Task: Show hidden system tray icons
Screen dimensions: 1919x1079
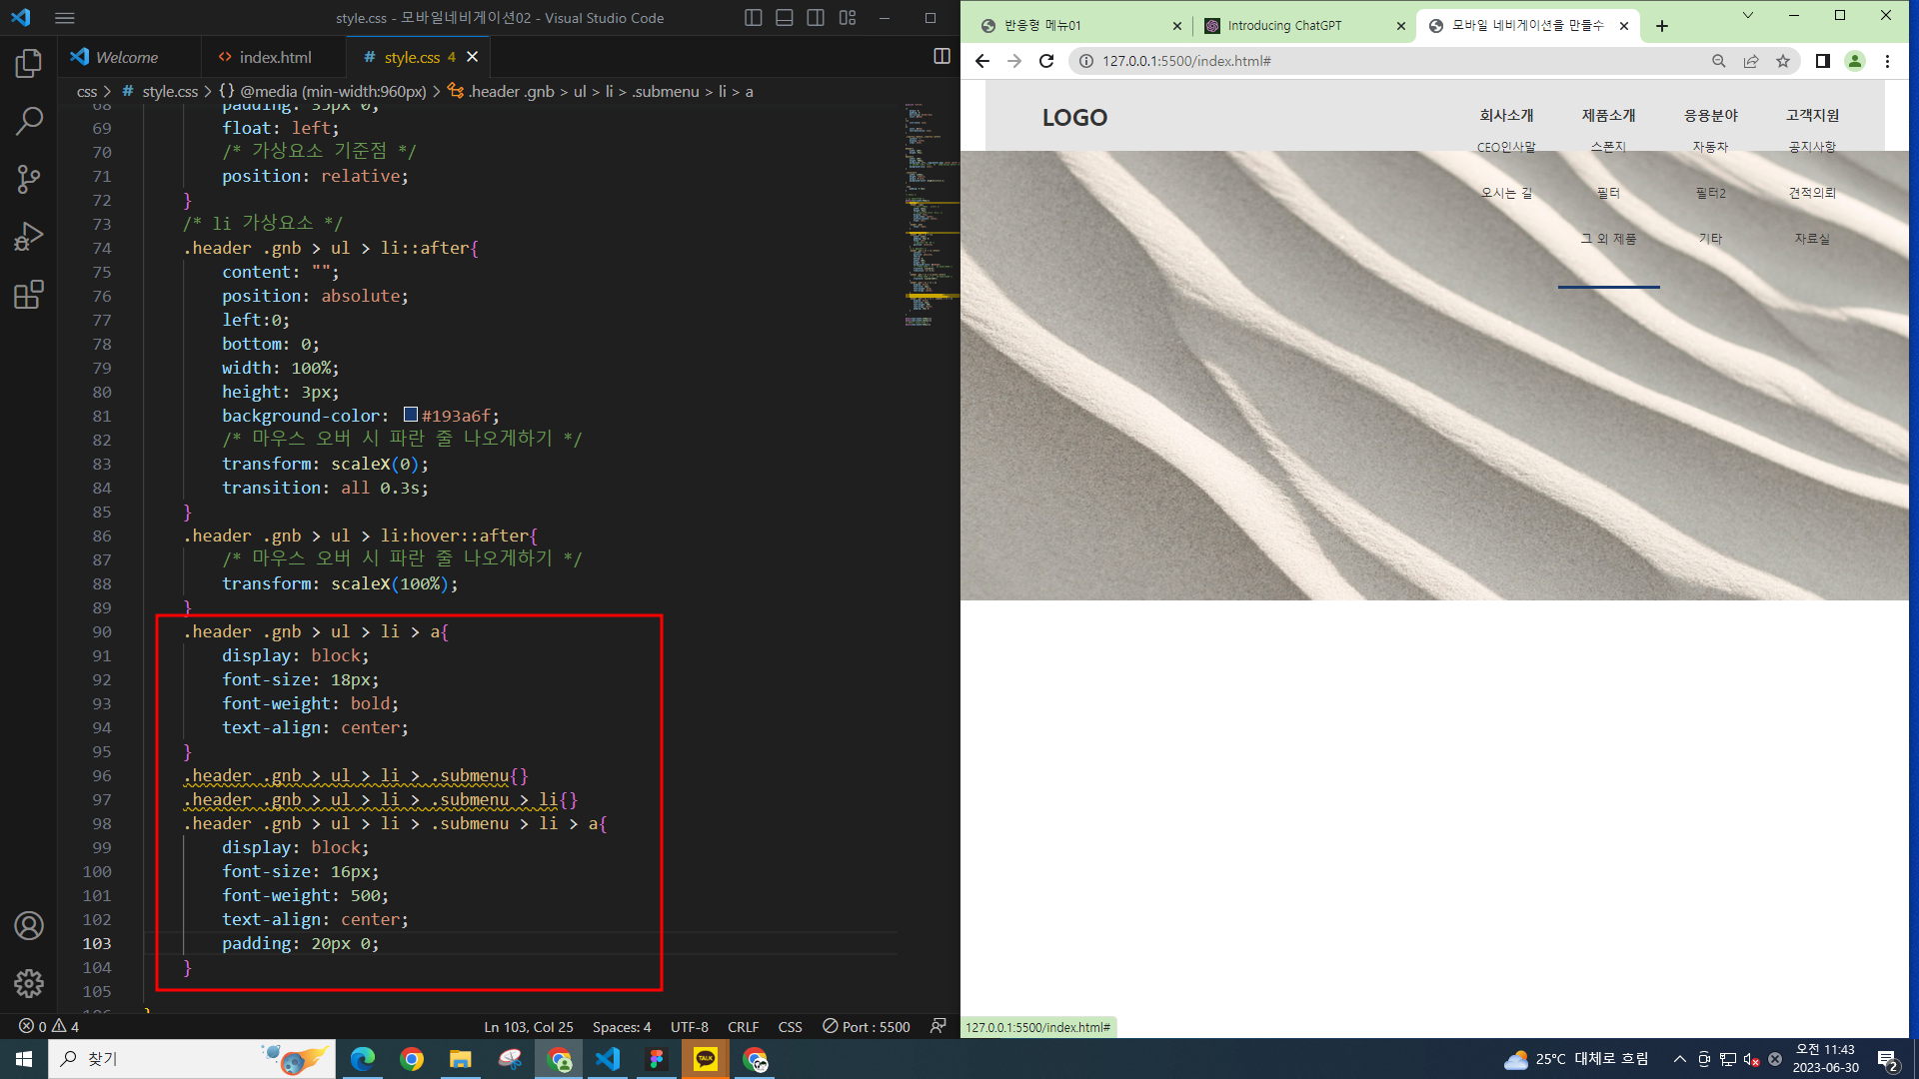Action: 1679,1059
